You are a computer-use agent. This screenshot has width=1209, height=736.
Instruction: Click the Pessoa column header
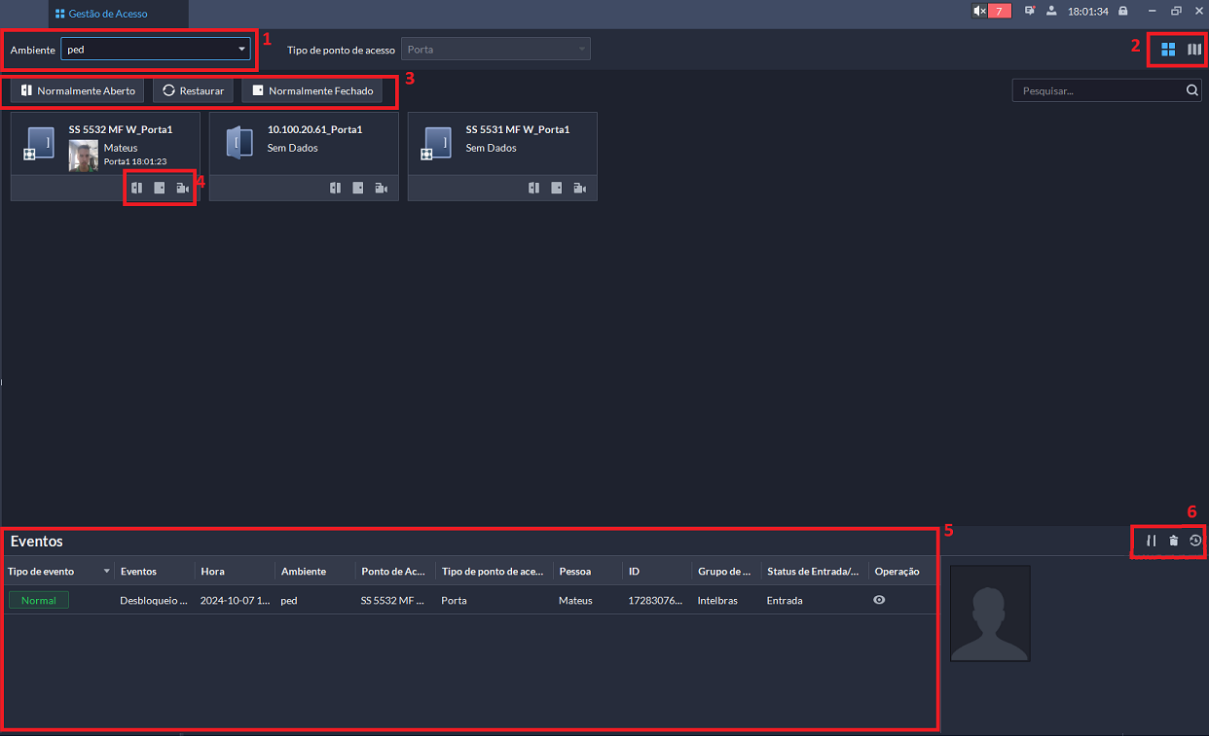[574, 571]
